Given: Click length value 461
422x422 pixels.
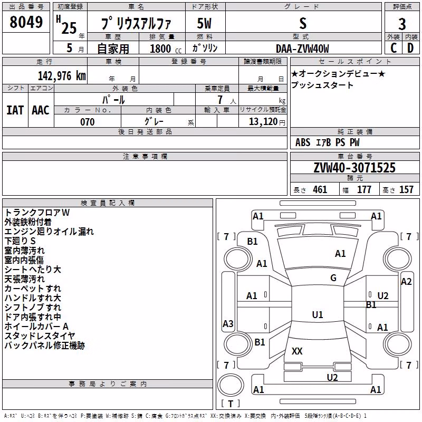Looking at the screenshot, I should [320, 189].
